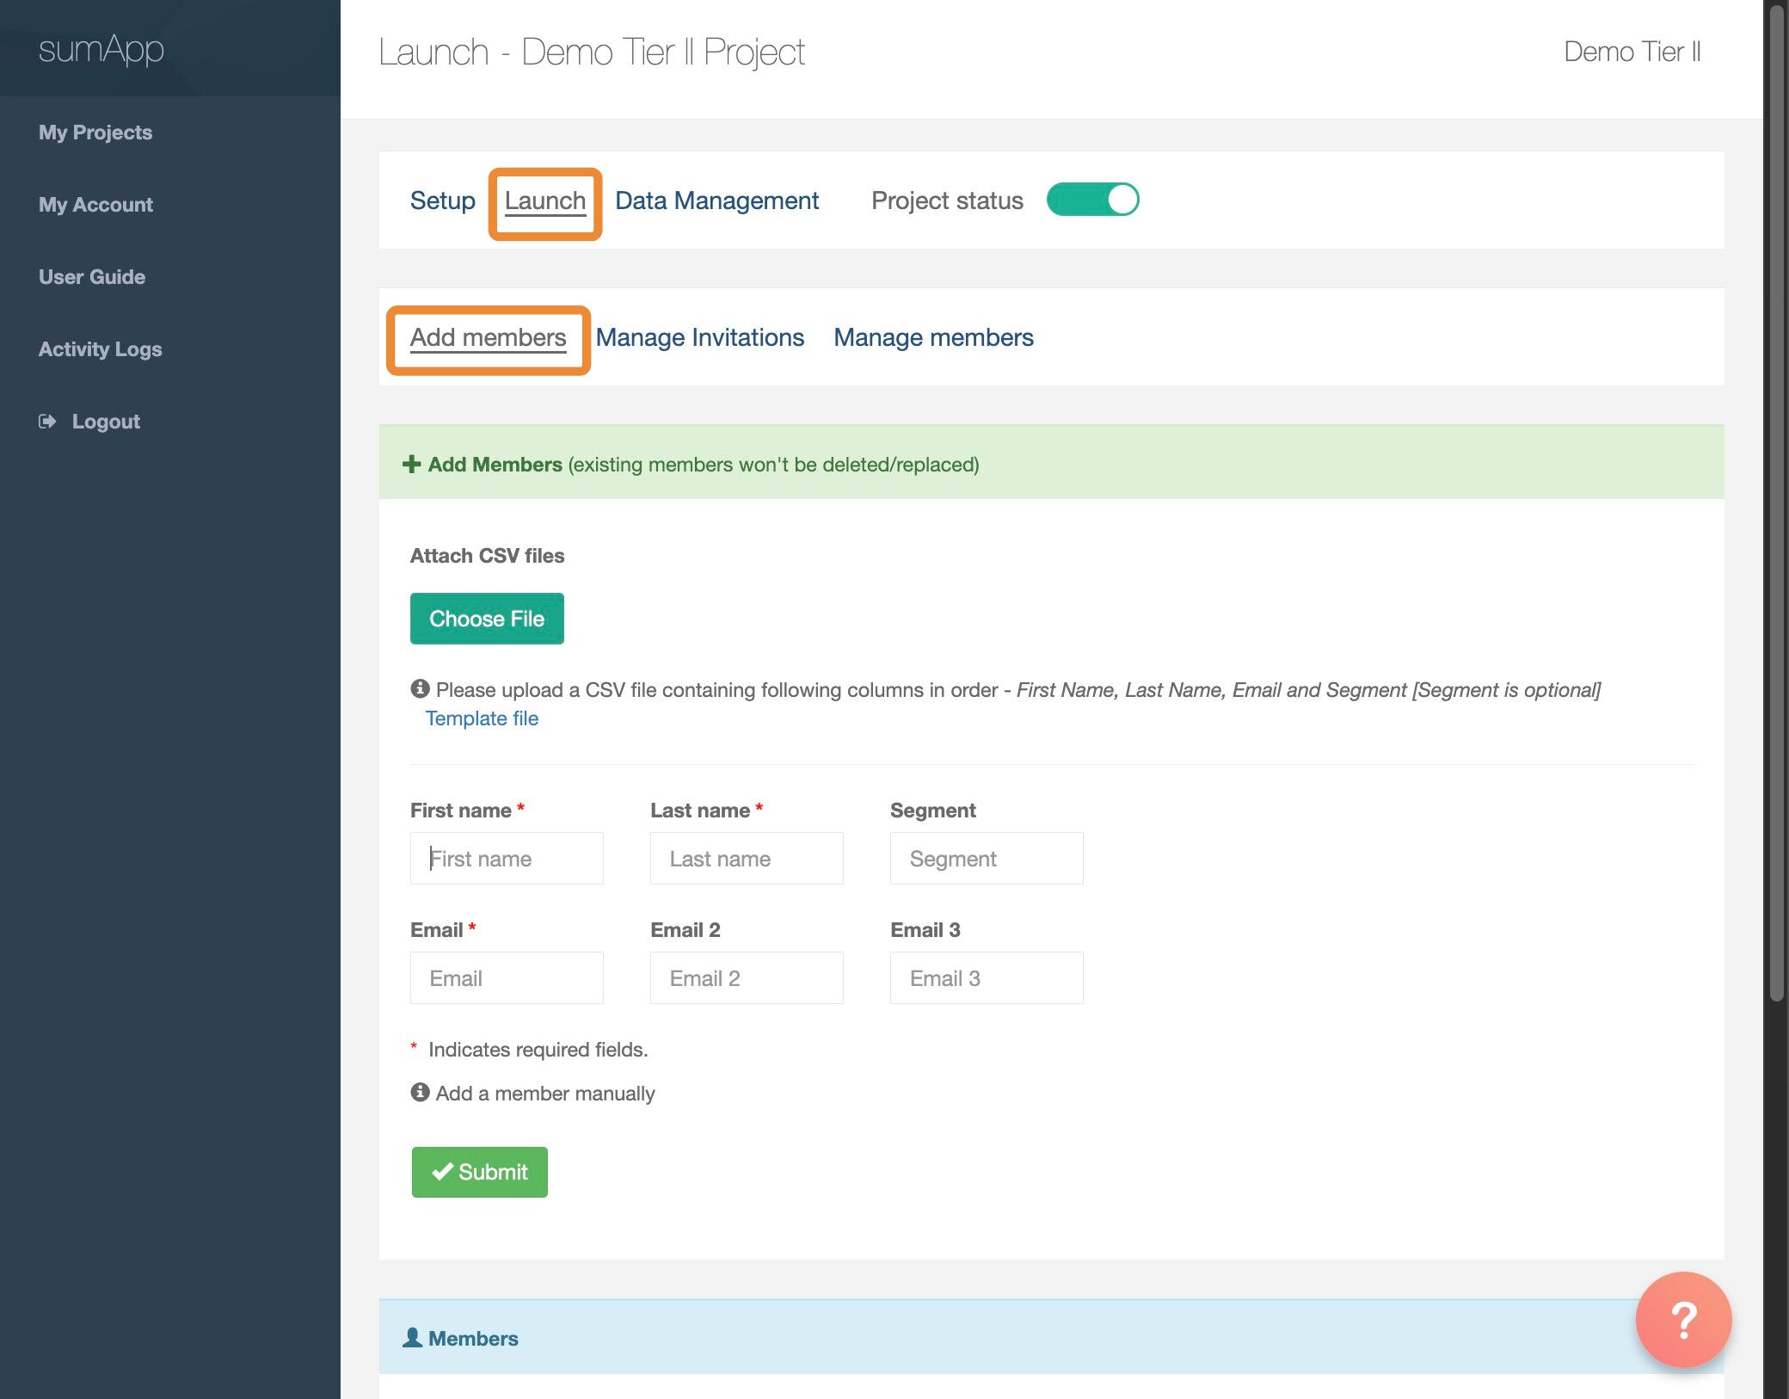This screenshot has width=1789, height=1399.
Task: Submit the new member form
Action: point(479,1172)
